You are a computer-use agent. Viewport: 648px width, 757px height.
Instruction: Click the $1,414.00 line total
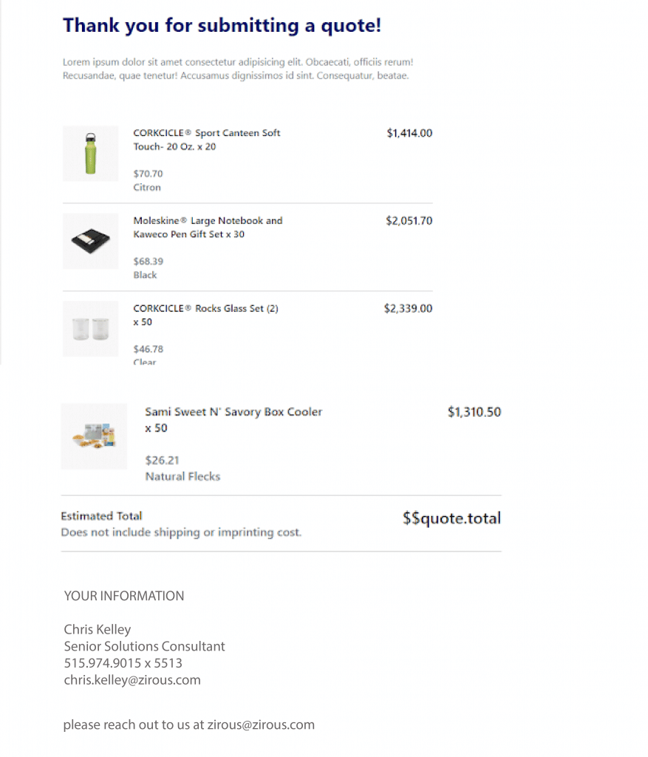click(409, 133)
